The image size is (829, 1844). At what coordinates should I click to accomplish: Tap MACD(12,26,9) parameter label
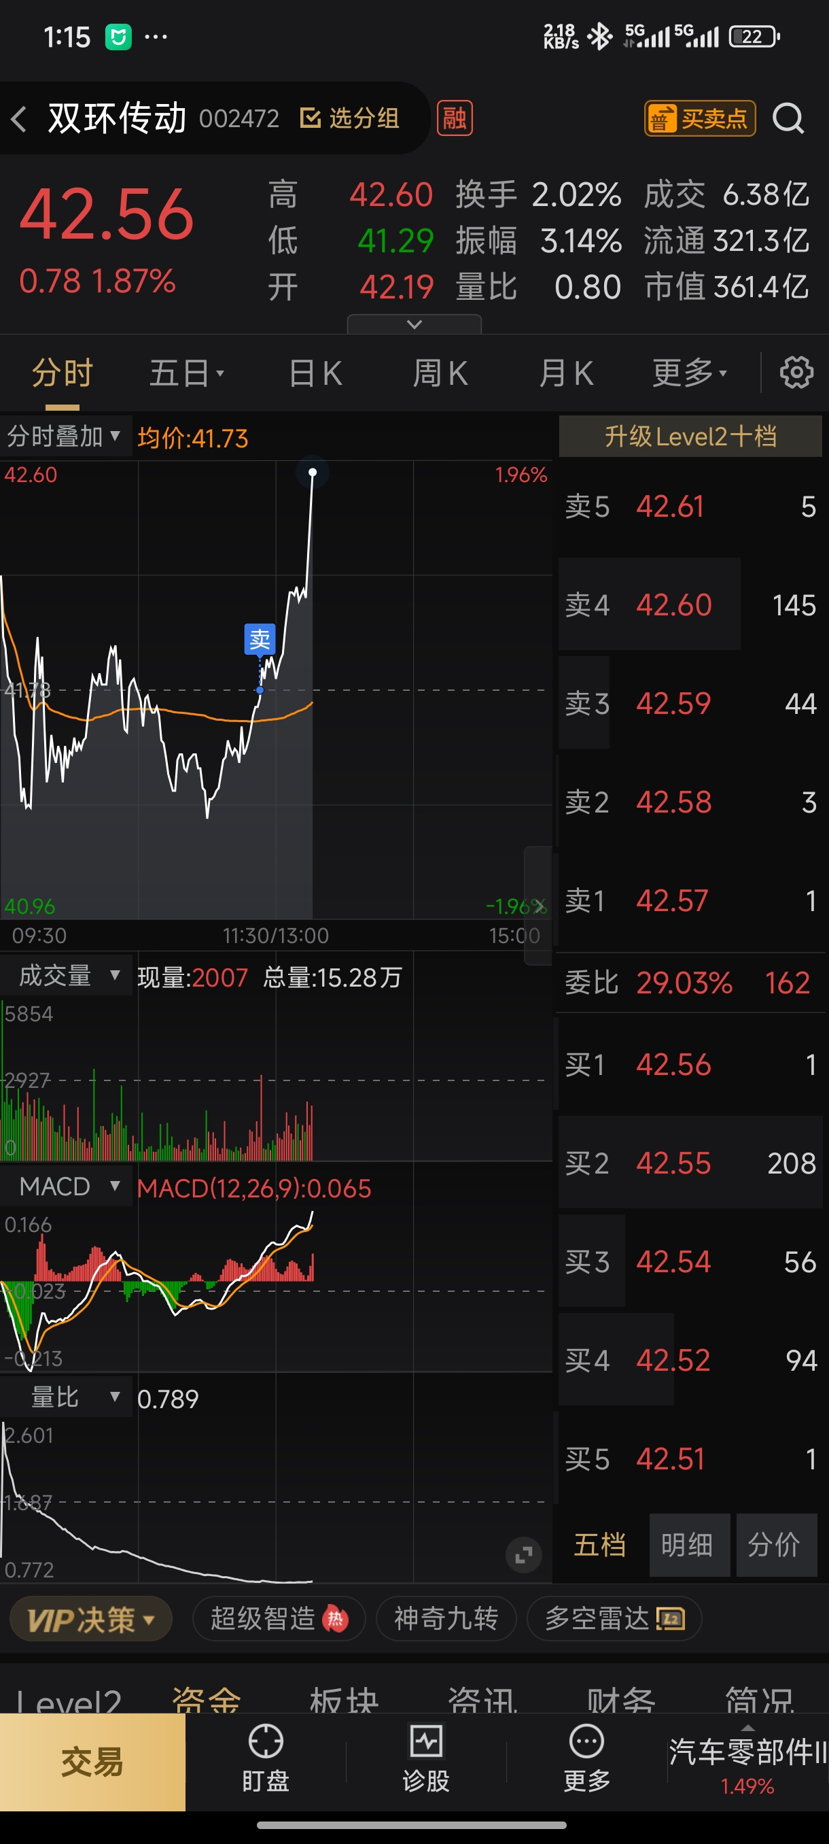pyautogui.click(x=254, y=1189)
